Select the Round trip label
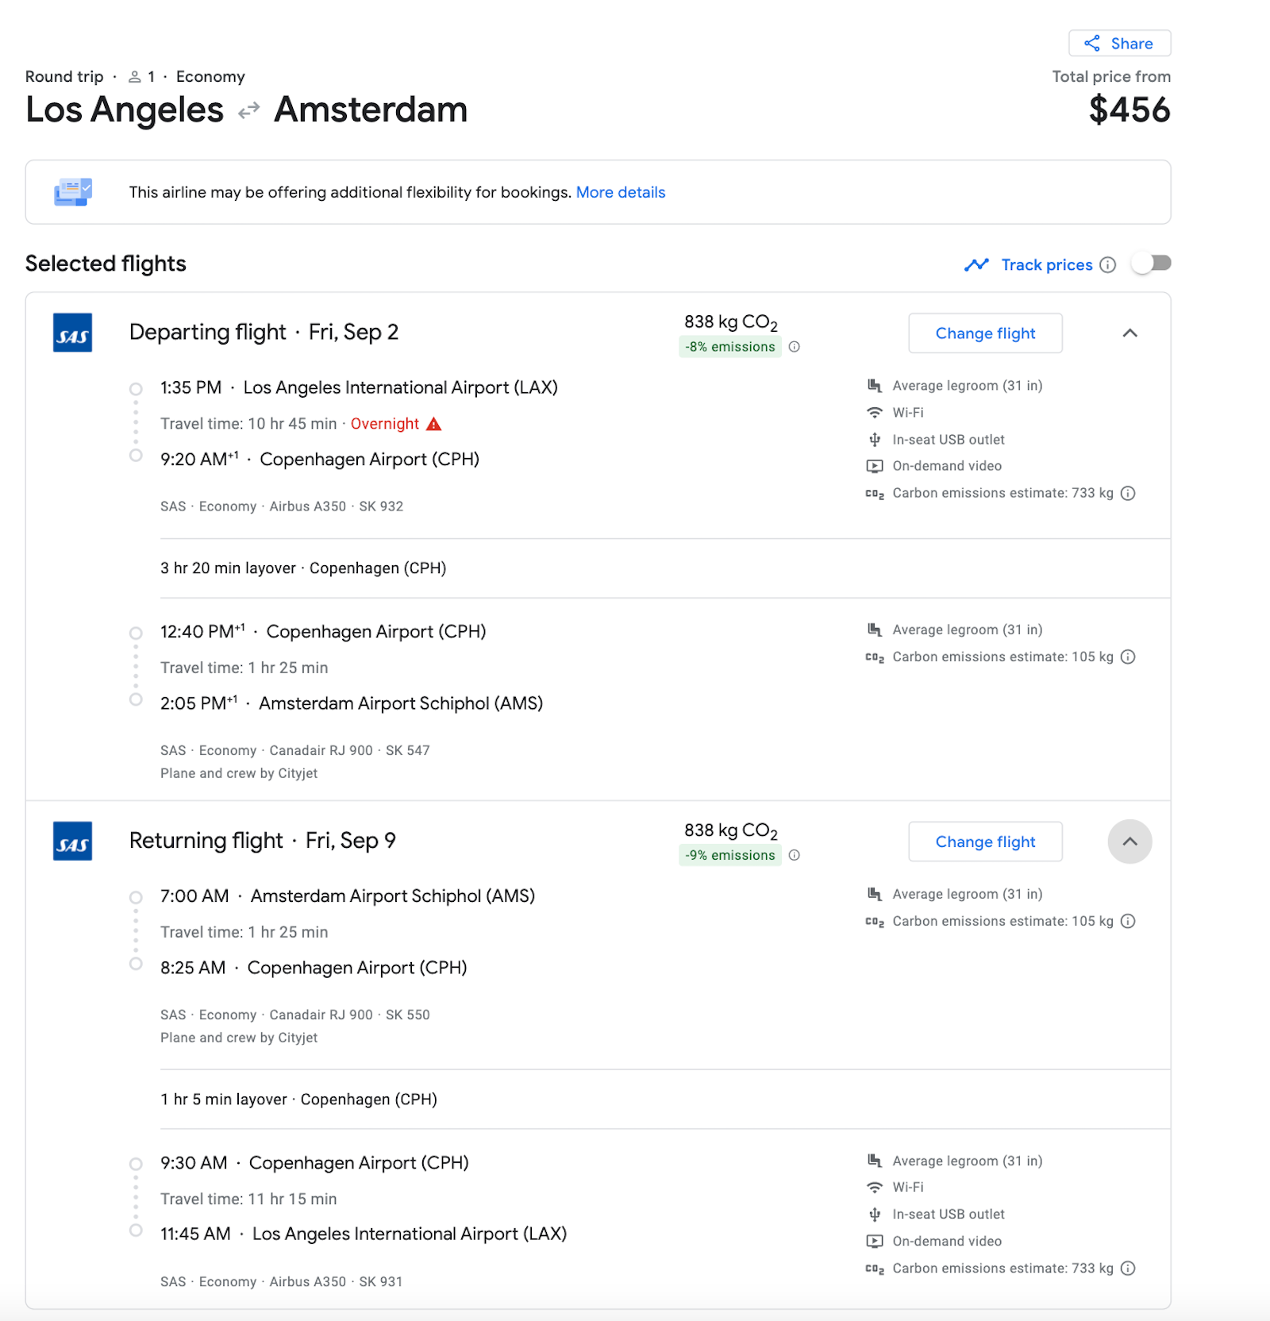The width and height of the screenshot is (1270, 1321). pos(63,76)
